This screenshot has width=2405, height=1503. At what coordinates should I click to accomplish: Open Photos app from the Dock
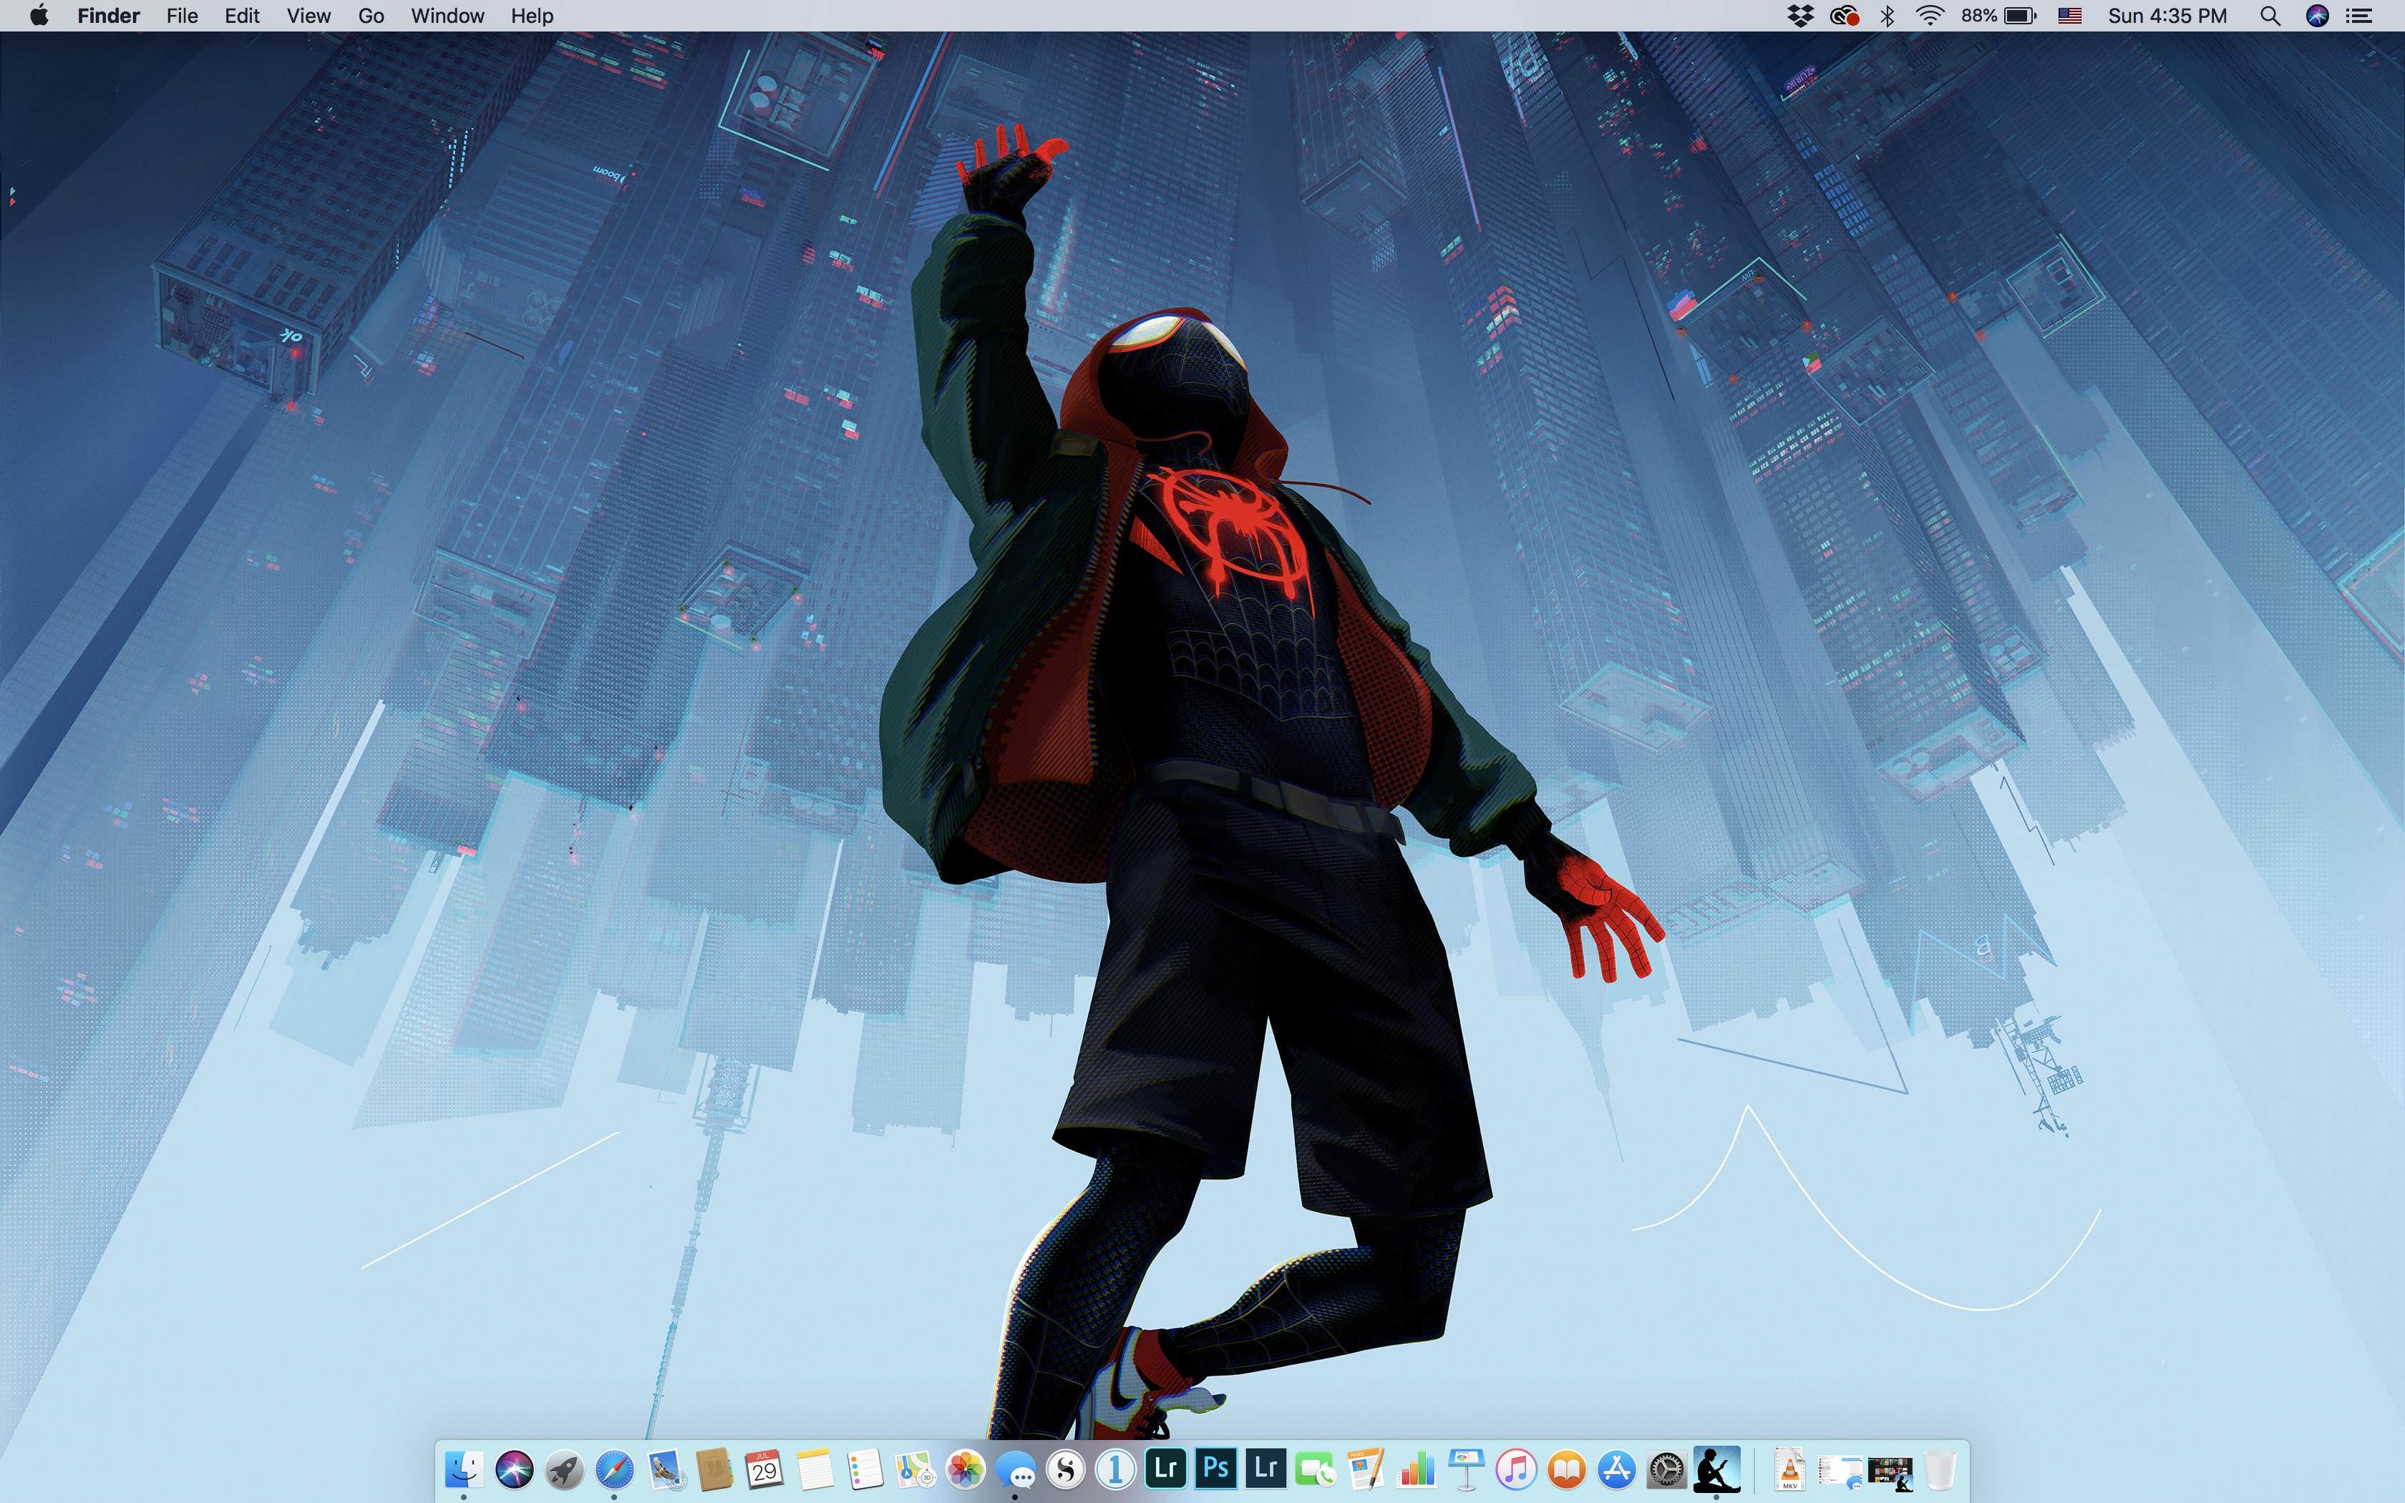click(x=965, y=1469)
